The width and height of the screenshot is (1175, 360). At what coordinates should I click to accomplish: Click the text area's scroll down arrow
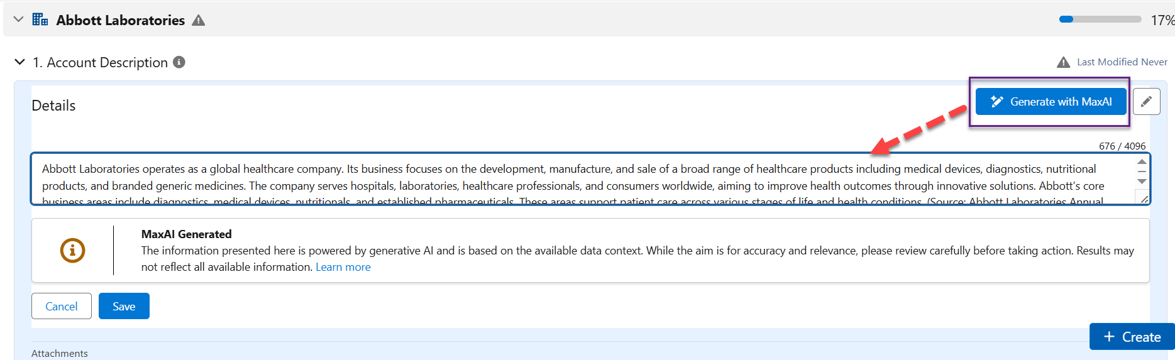point(1142,182)
